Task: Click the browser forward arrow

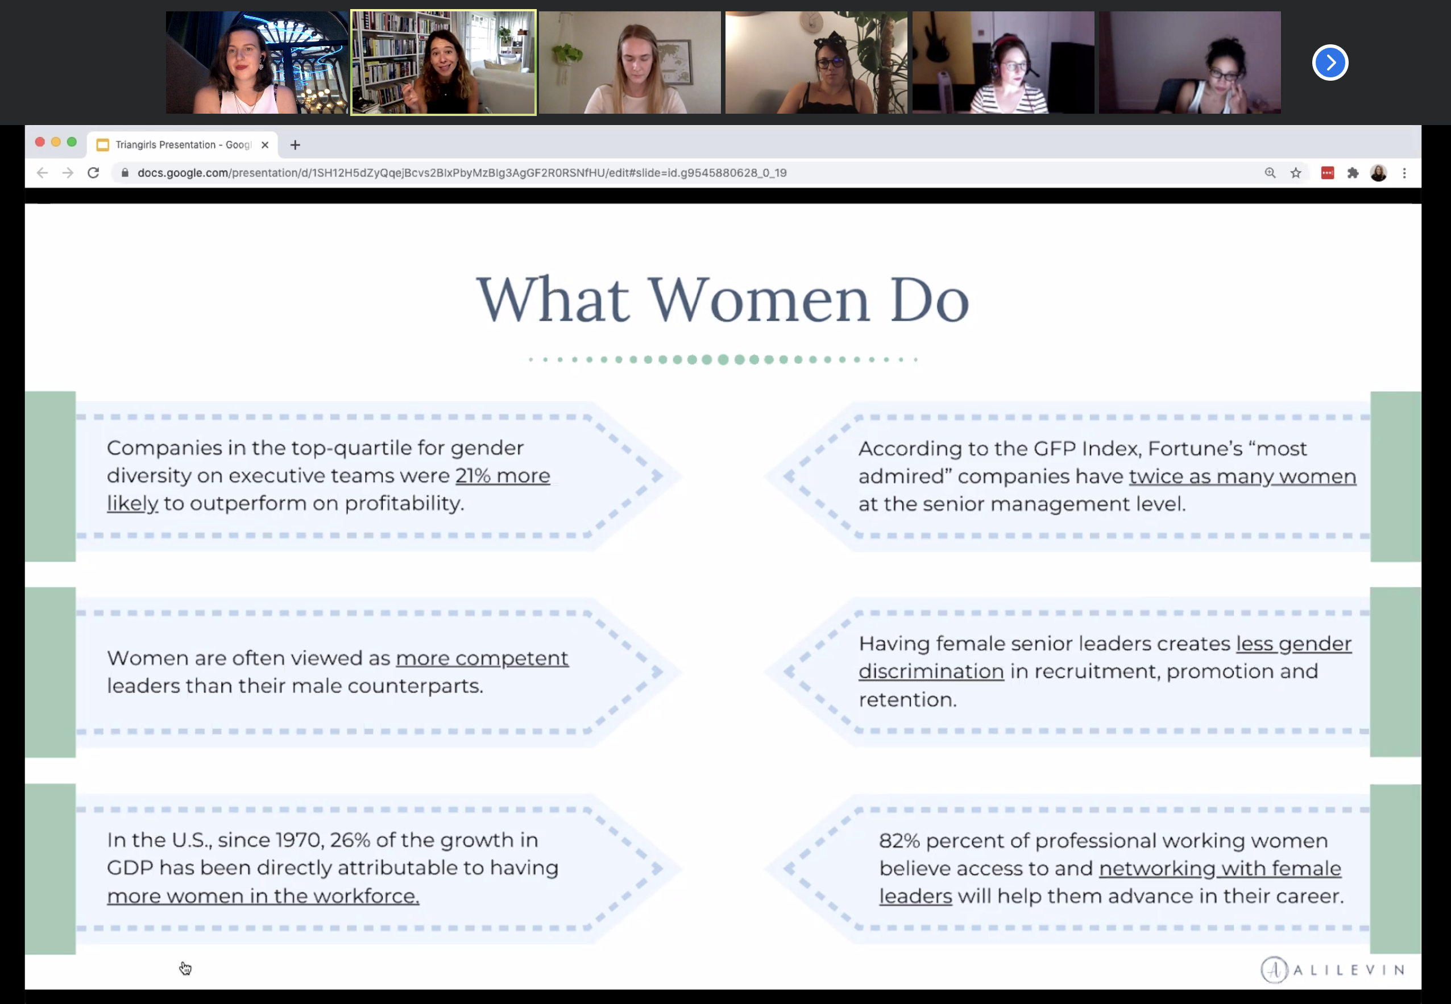Action: tap(68, 173)
